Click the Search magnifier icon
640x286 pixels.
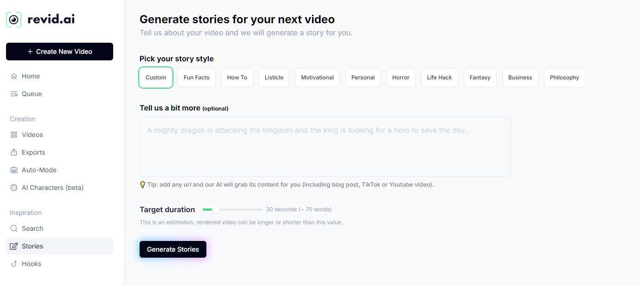click(x=14, y=228)
